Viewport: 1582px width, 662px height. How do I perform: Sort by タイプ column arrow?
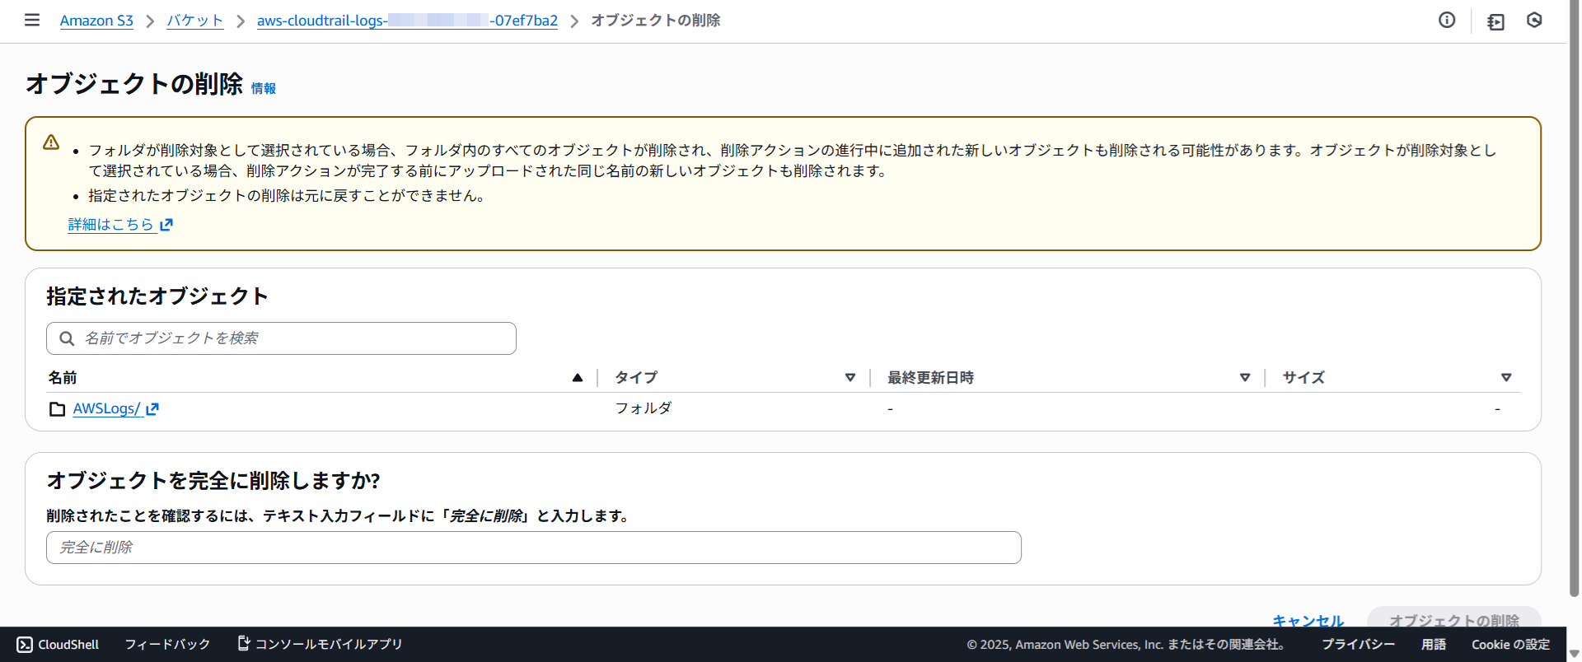click(850, 378)
